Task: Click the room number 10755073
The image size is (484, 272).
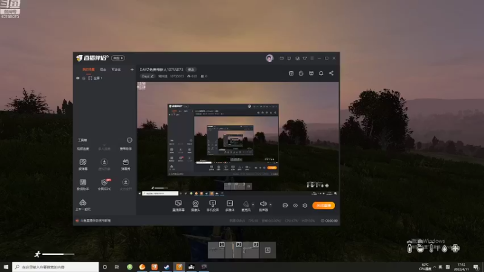Action: pyautogui.click(x=177, y=76)
